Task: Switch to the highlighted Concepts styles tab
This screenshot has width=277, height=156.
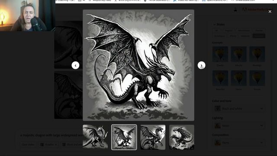Action: [259, 36]
